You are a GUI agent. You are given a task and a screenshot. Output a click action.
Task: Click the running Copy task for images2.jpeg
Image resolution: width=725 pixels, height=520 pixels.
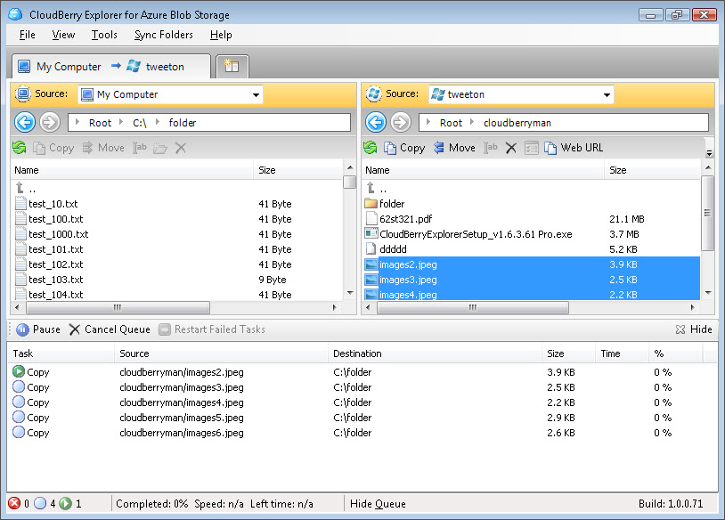pos(362,372)
